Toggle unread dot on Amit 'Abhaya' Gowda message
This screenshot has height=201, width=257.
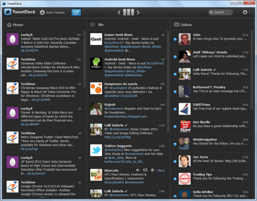[175, 57]
